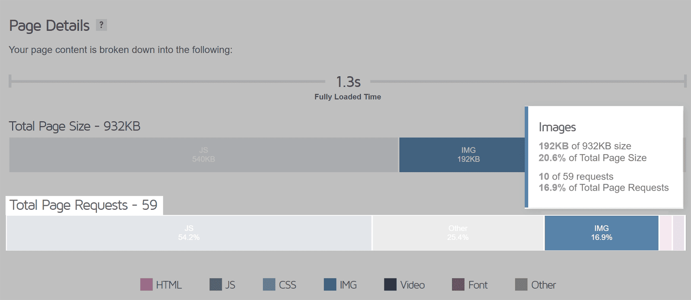
Task: Select the JS 54.2% requests segment
Action: pos(189,233)
